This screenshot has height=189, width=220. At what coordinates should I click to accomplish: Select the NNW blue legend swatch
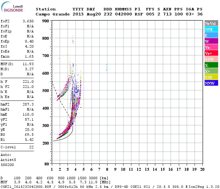(x=211, y=83)
